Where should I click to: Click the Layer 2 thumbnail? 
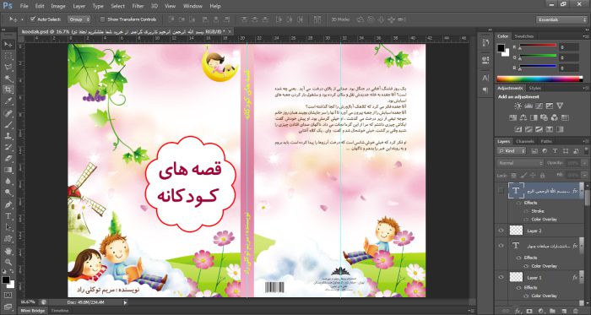tap(516, 231)
